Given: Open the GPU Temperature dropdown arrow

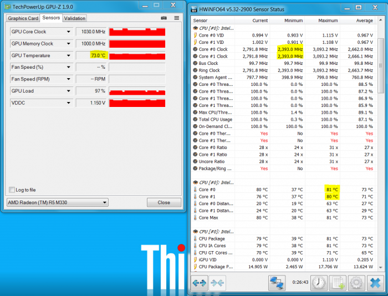Looking at the screenshot, I should (x=69, y=55).
